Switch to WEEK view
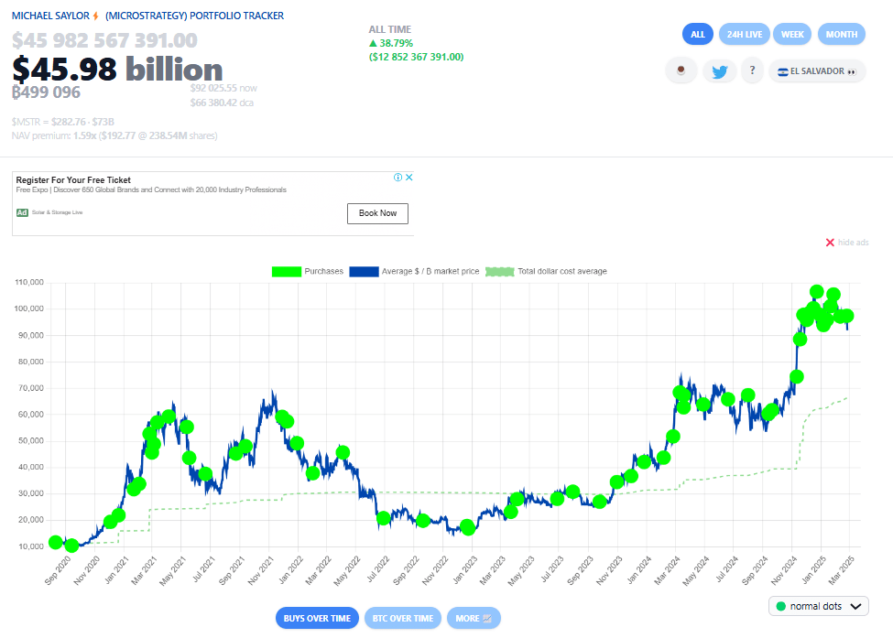Viewport: 893px width, 638px height. [792, 34]
